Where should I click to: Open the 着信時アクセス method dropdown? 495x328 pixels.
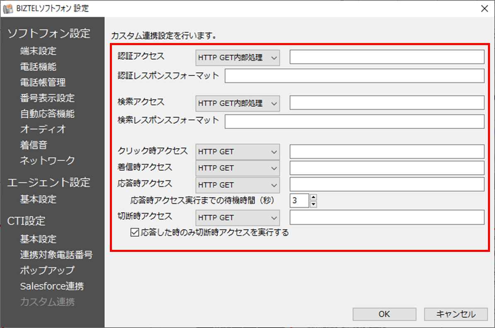tap(237, 168)
